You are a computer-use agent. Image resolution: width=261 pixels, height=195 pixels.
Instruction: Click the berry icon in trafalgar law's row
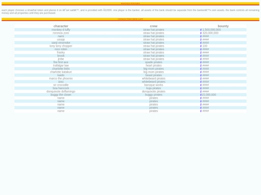click(201, 65)
